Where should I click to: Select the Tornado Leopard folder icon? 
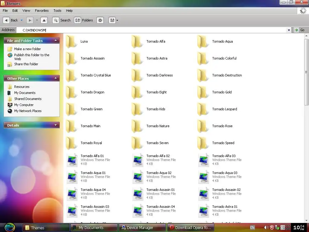point(203,109)
